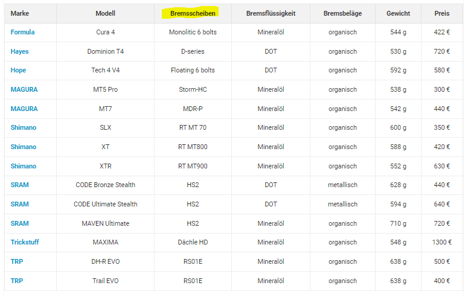Select the Marke column header
Viewport: 468px width, 297px height.
(x=19, y=13)
